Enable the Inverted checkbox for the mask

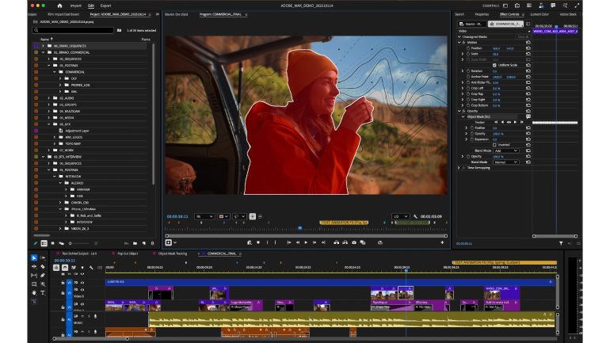[x=495, y=145]
